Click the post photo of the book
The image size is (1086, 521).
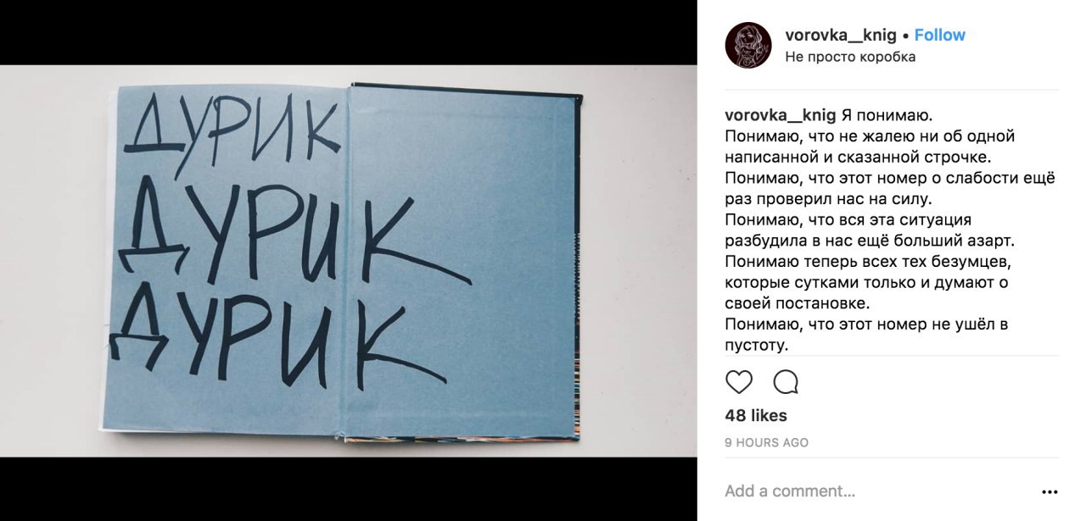pos(349,261)
